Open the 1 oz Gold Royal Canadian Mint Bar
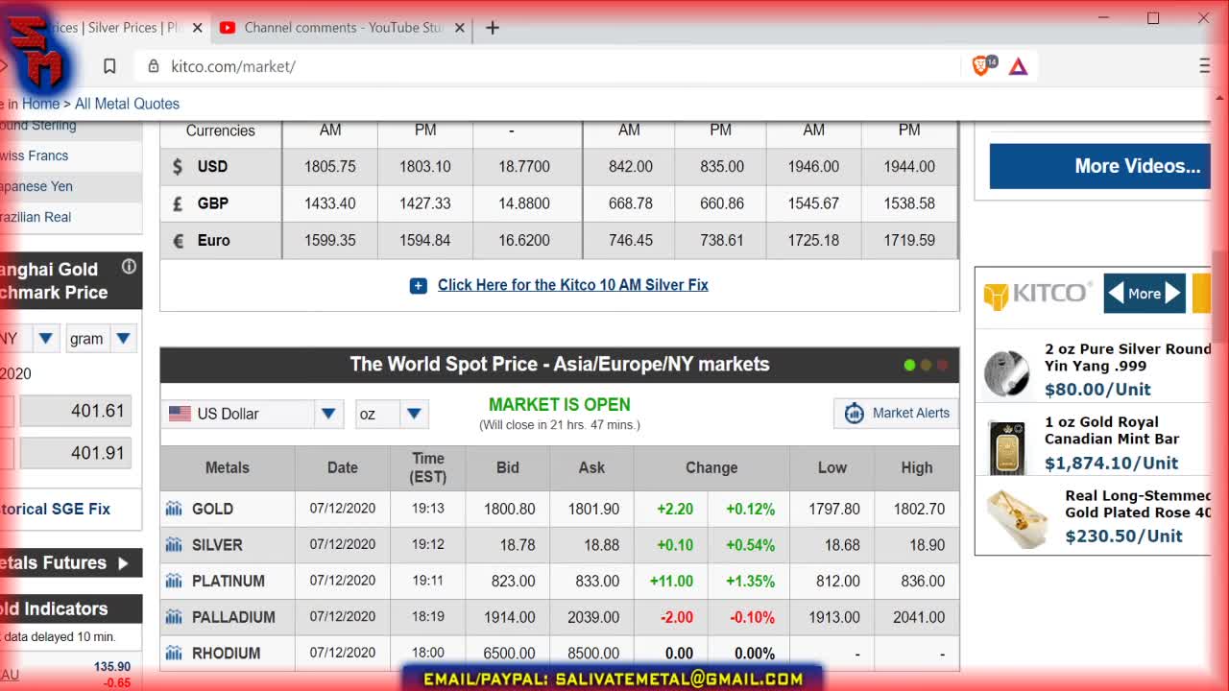 coord(1112,431)
